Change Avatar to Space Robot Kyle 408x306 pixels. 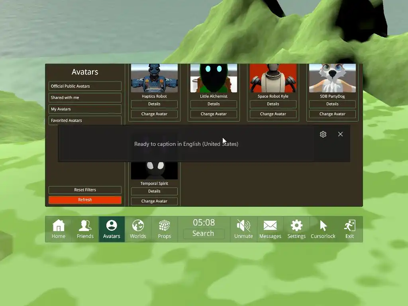click(x=273, y=114)
